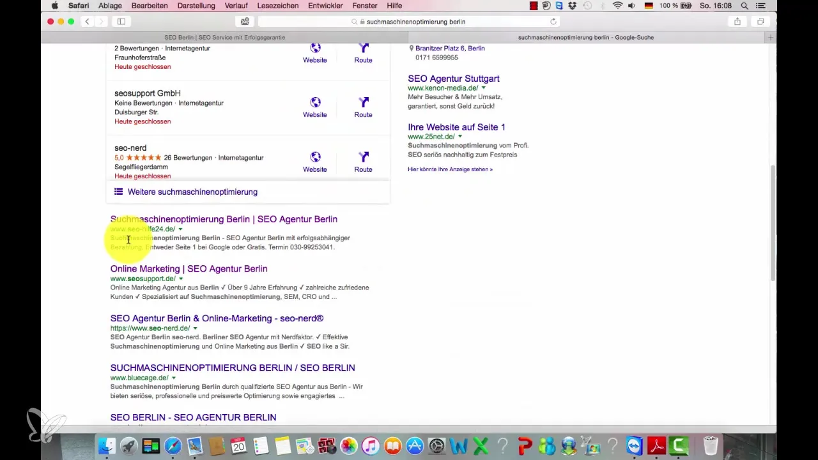This screenshot has width=818, height=460.
Task: Expand arrow next to www.kenon-media.de
Action: click(484, 88)
